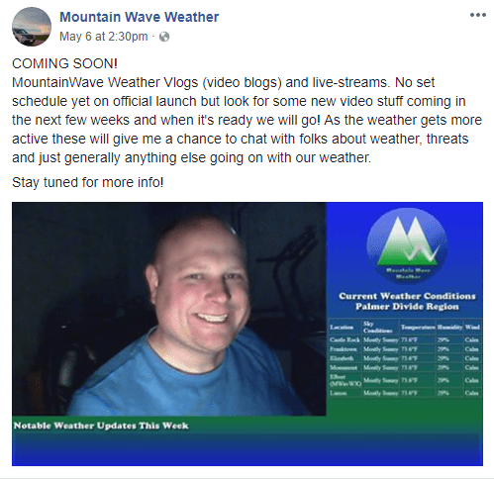This screenshot has width=494, height=479.
Task: Click the Sky Conditions column header
Action: coord(380,327)
